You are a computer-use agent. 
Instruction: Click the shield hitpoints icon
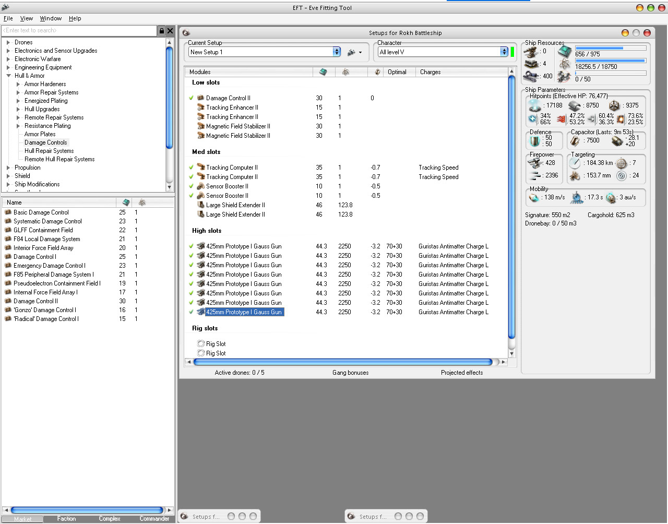point(534,105)
